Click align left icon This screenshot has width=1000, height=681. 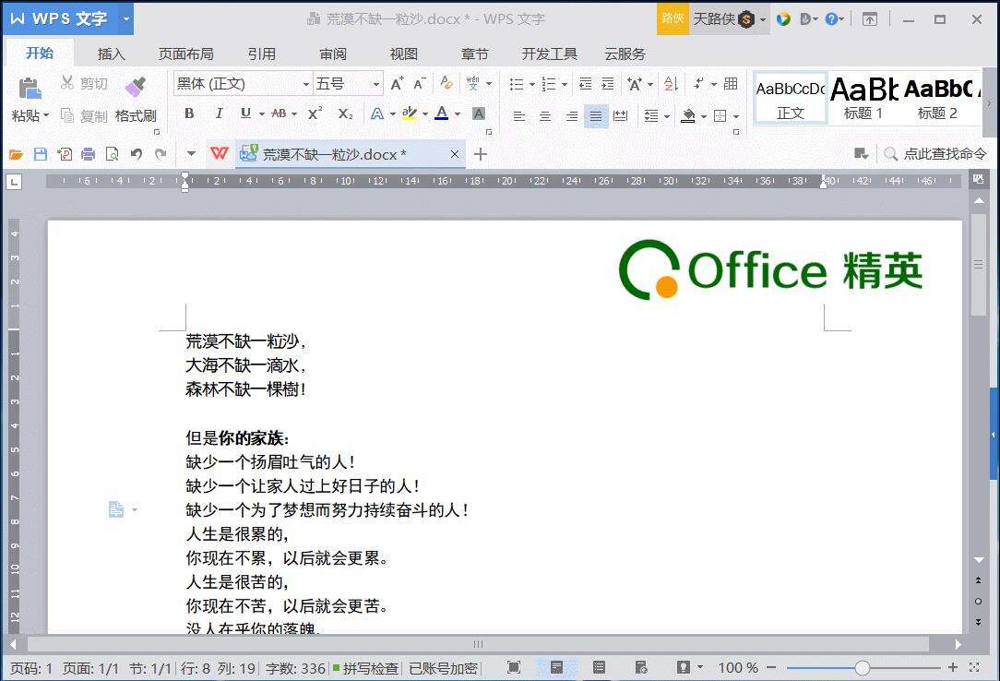pos(519,116)
